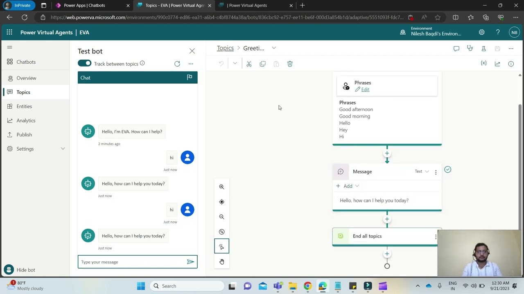This screenshot has width=524, height=294.
Task: Click the taskbar Search box
Action: 187,286
